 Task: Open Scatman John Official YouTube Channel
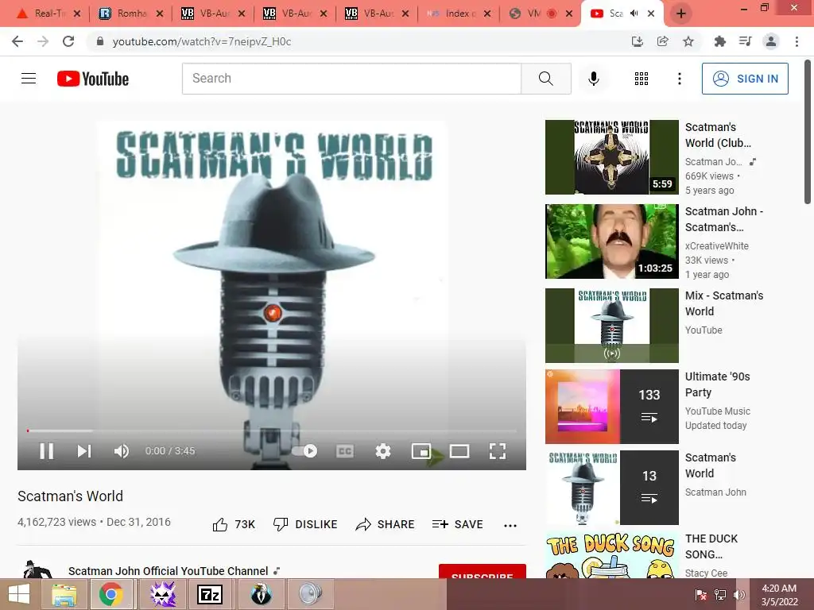click(x=169, y=571)
